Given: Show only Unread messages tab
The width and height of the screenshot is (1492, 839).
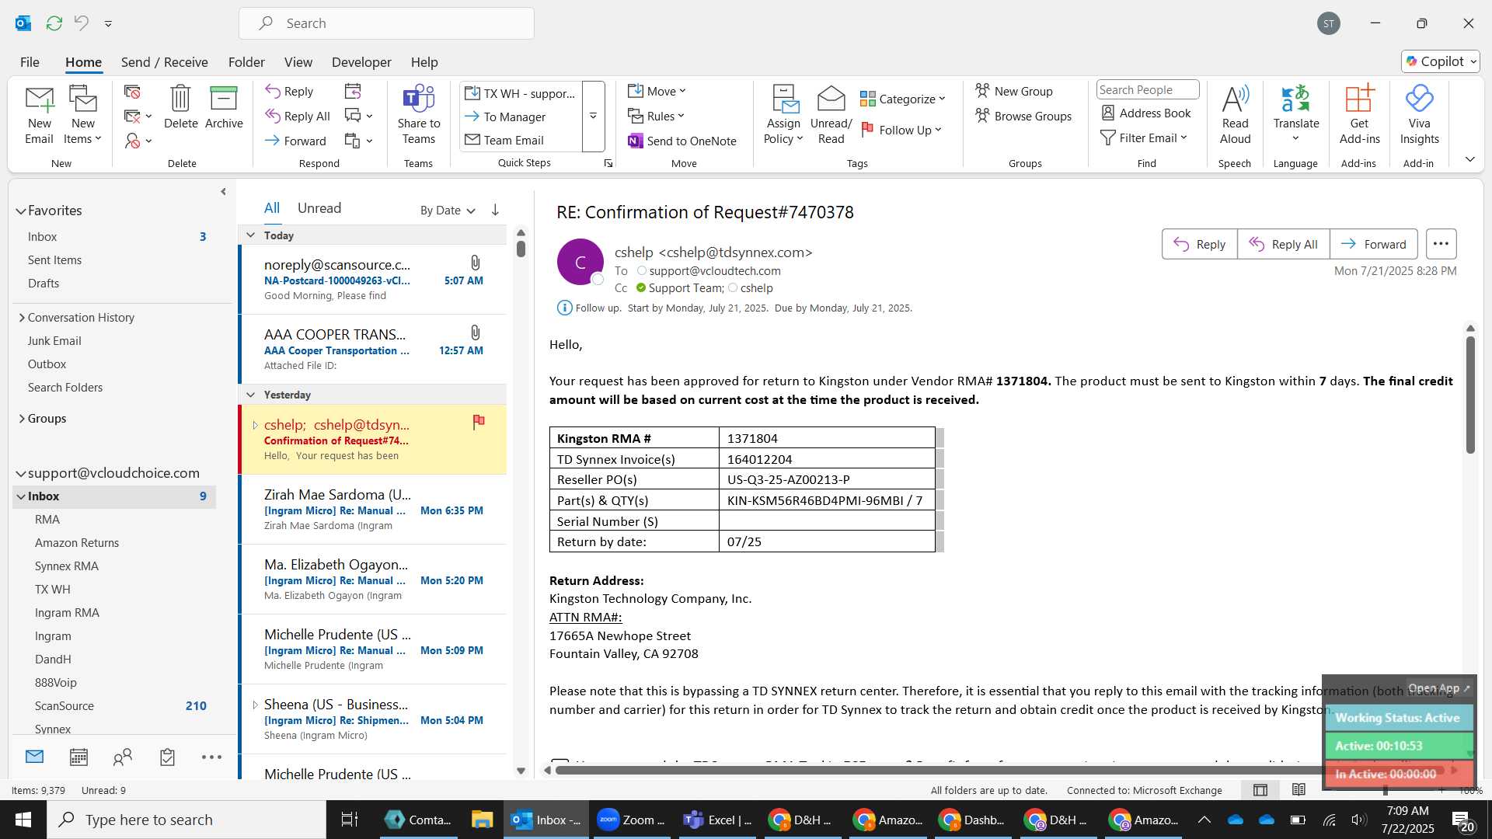Looking at the screenshot, I should click(x=319, y=207).
